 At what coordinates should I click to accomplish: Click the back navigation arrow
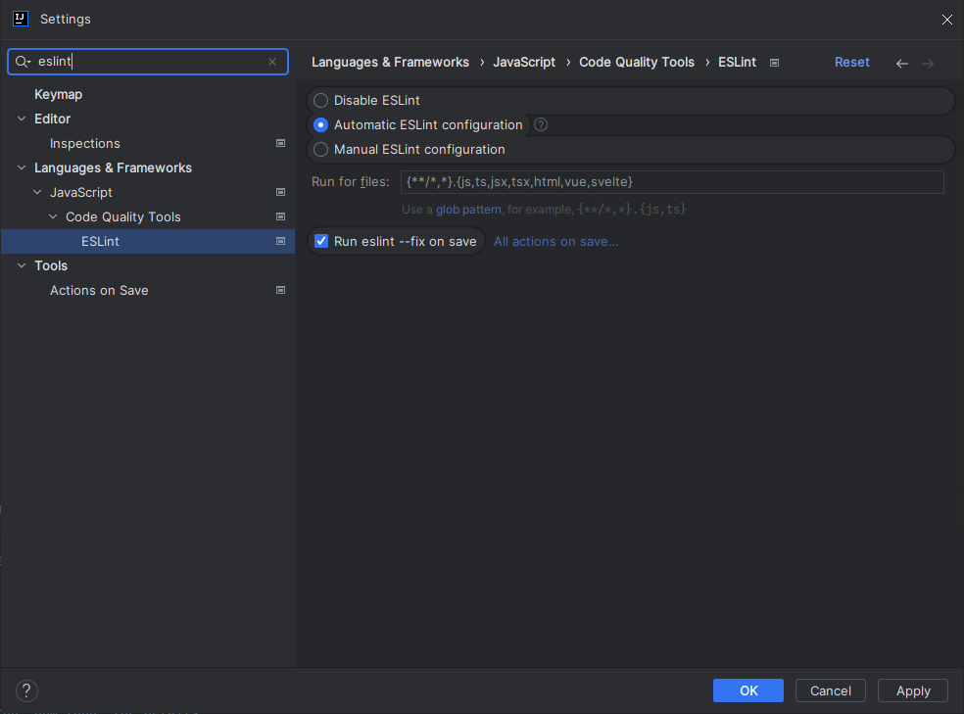[x=901, y=62]
